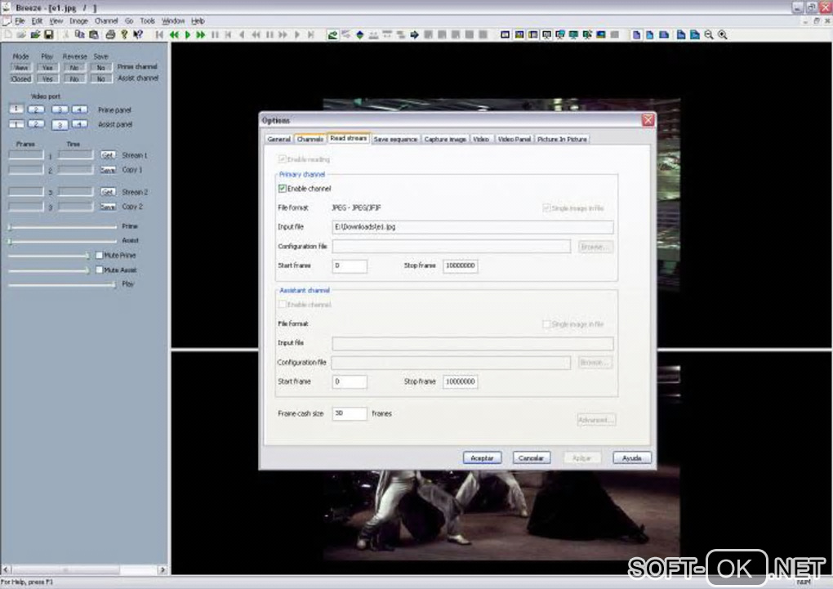
Task: Click the go-to-first-frame toolbar icon
Action: pos(159,35)
